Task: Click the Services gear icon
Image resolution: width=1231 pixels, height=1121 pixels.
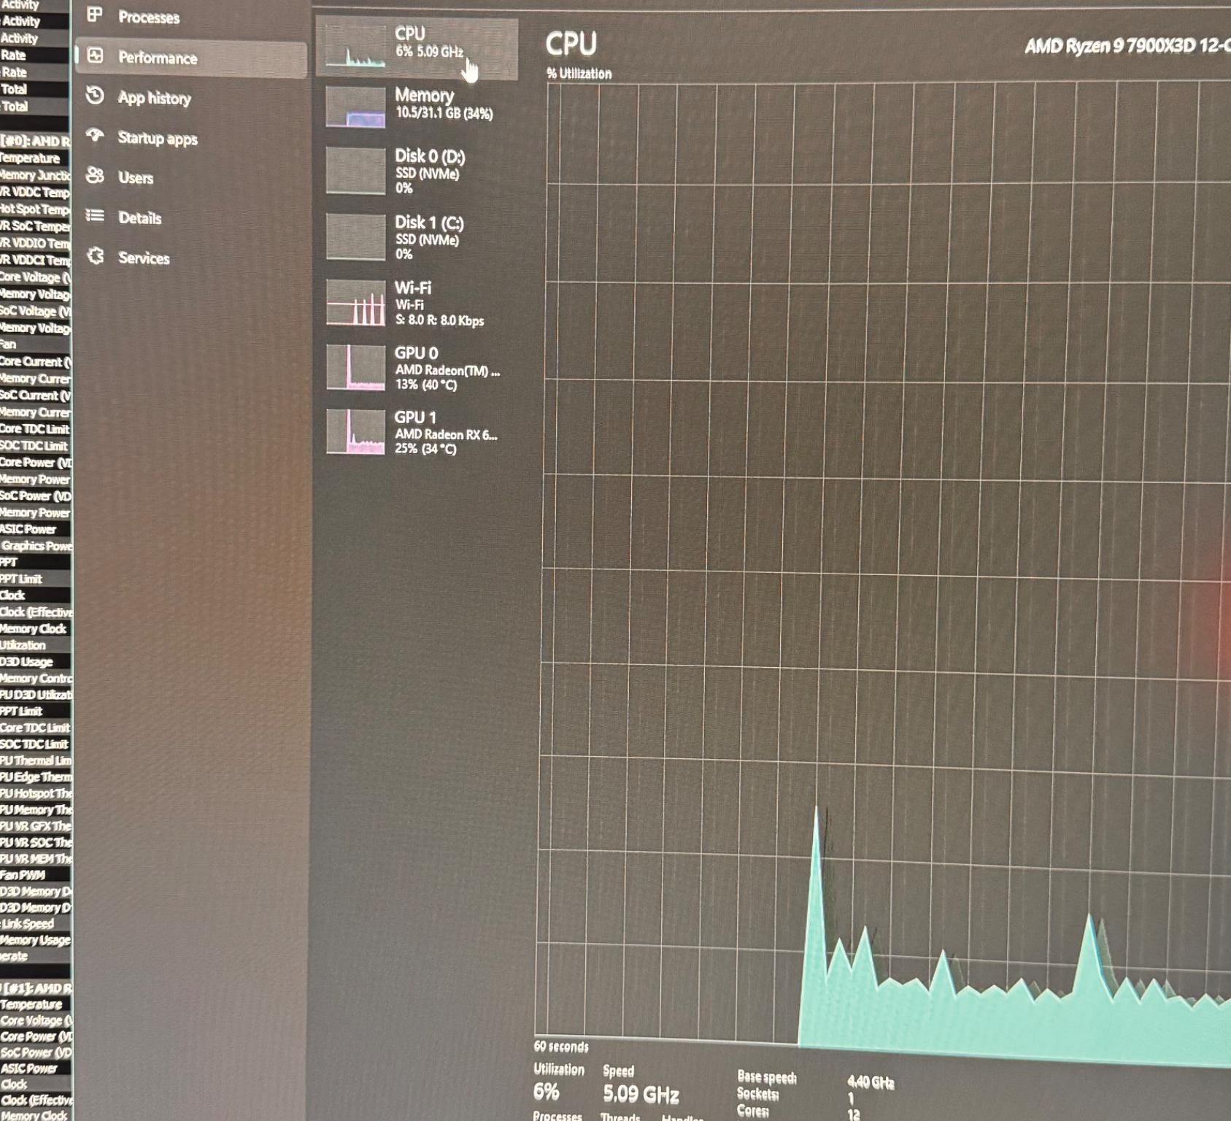Action: coord(95,256)
